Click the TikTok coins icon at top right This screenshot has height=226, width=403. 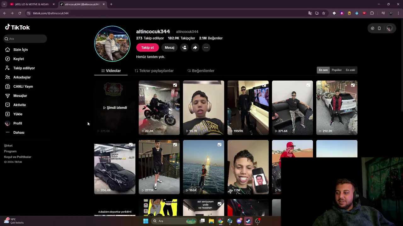[372, 28]
